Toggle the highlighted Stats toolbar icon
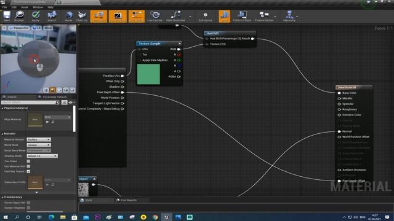 224,17
